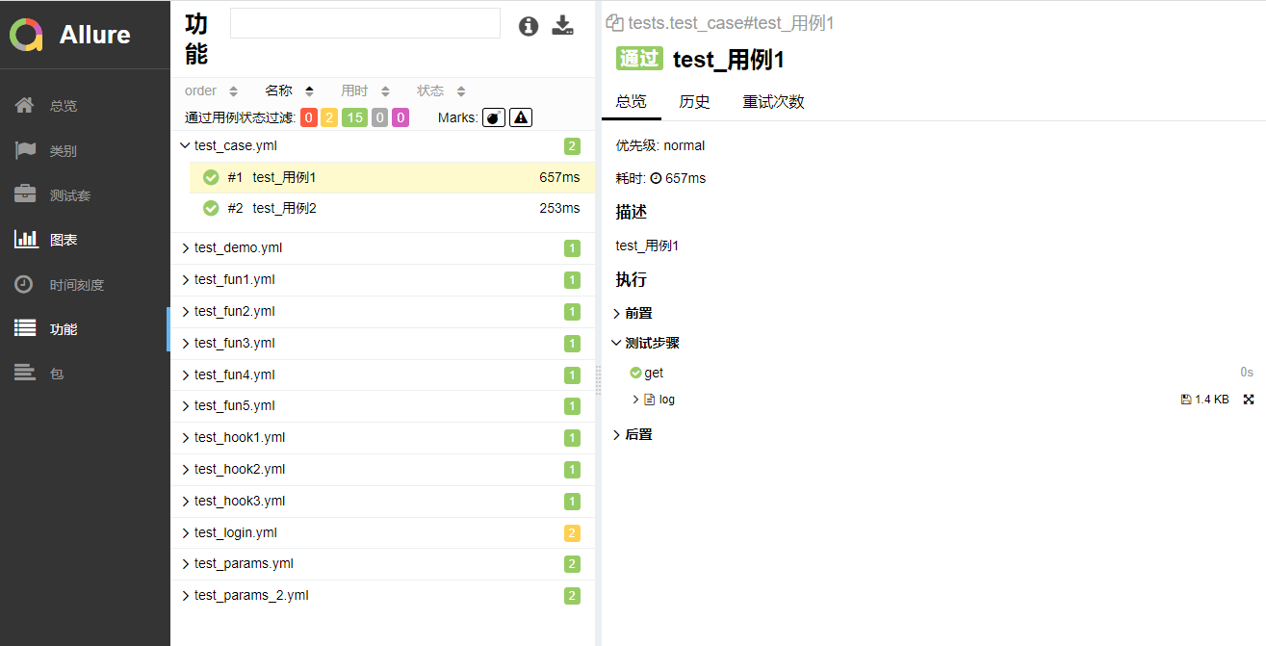Toggle passed status filter showing 15
Screen dimensions: 1266x646
point(354,117)
